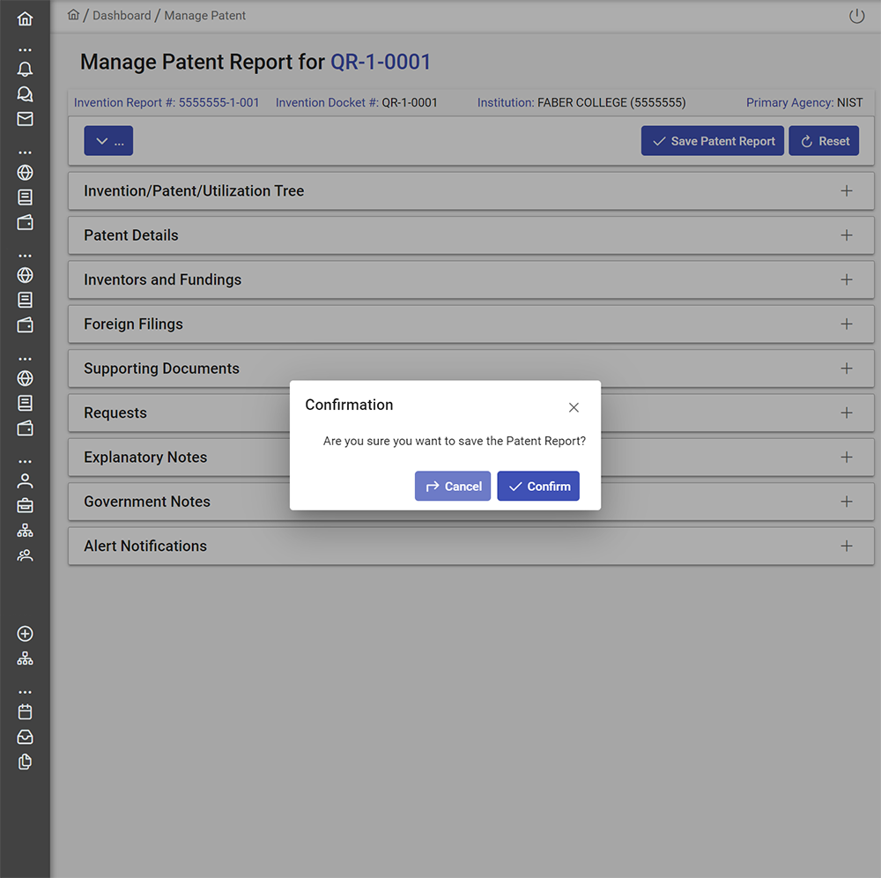Close the Confirmation dialog with X
The width and height of the screenshot is (881, 878).
click(574, 407)
